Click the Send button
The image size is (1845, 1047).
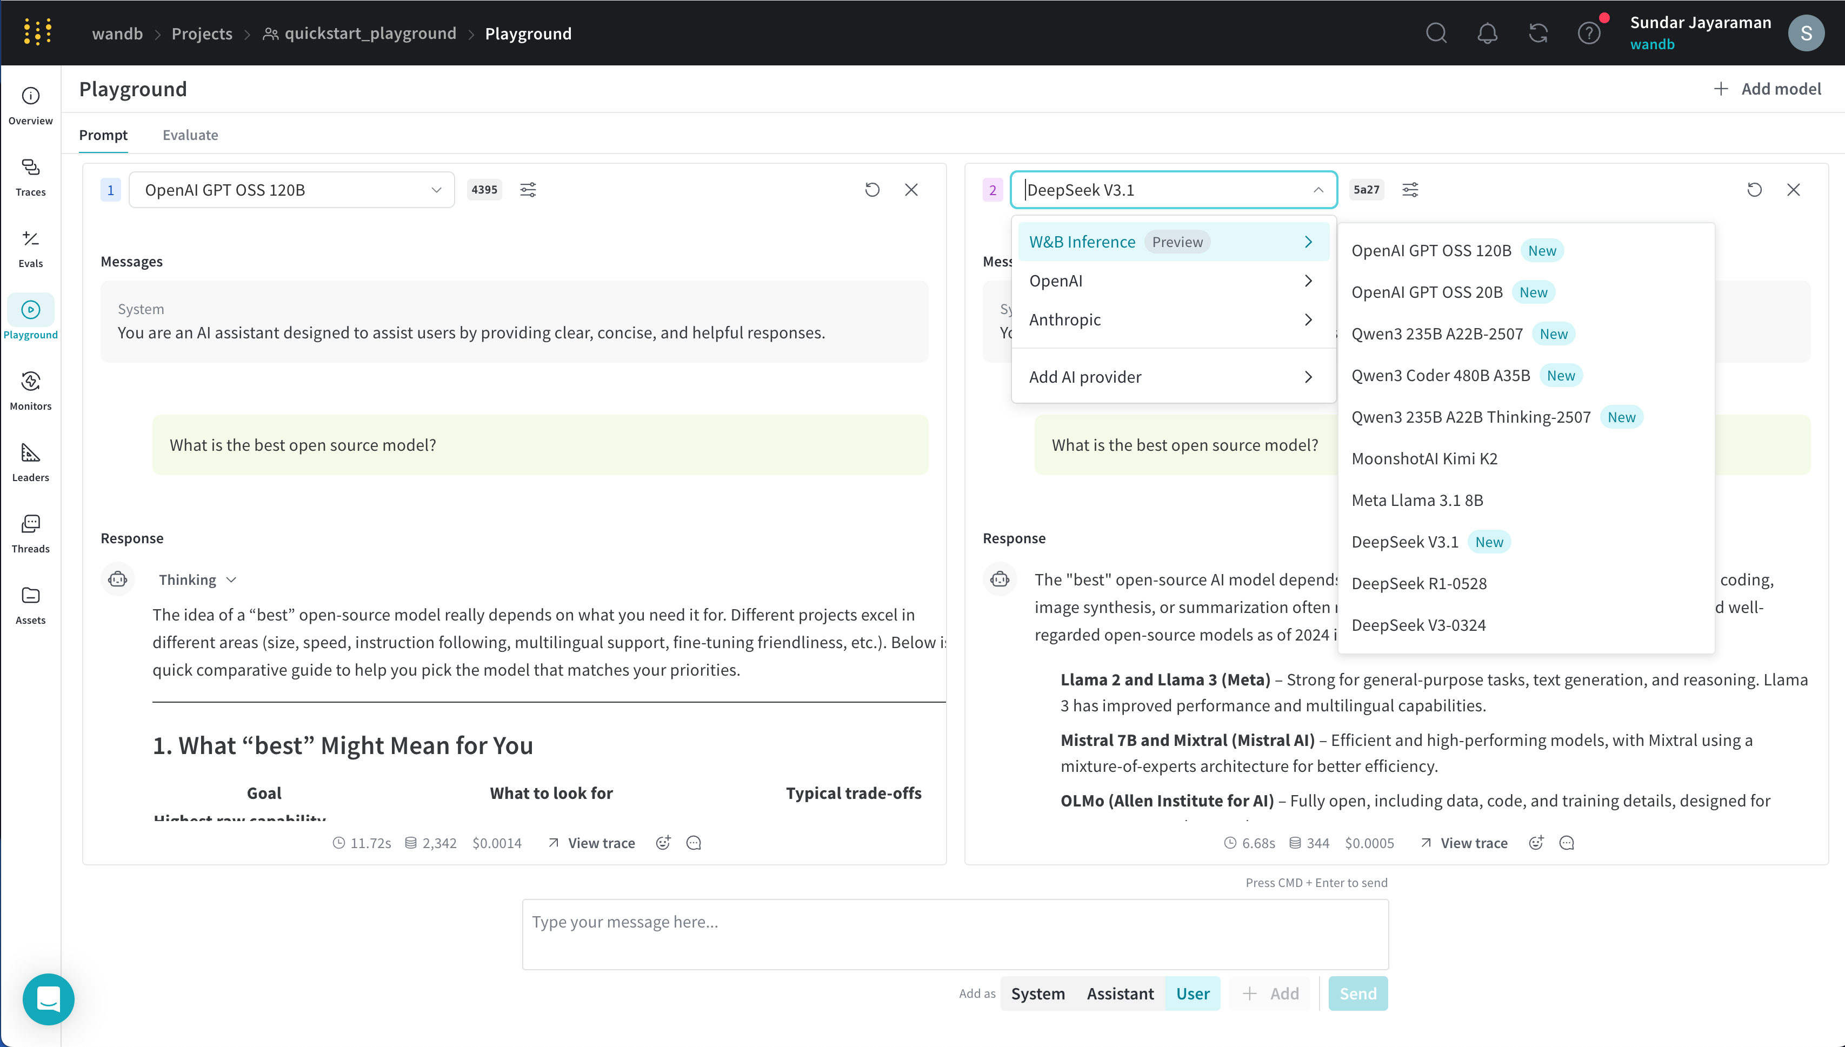pyautogui.click(x=1357, y=993)
